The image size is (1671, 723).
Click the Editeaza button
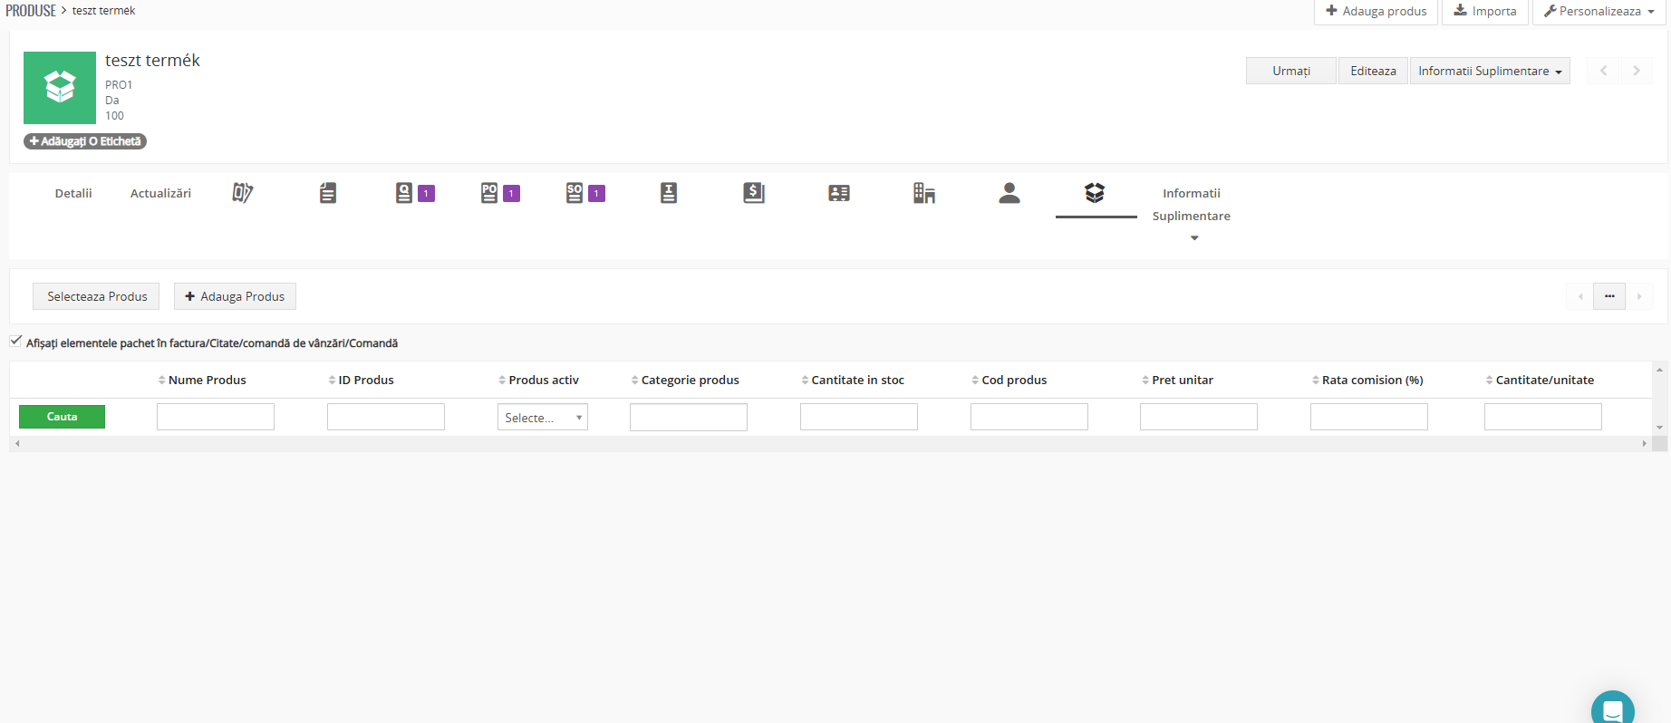pyautogui.click(x=1373, y=71)
